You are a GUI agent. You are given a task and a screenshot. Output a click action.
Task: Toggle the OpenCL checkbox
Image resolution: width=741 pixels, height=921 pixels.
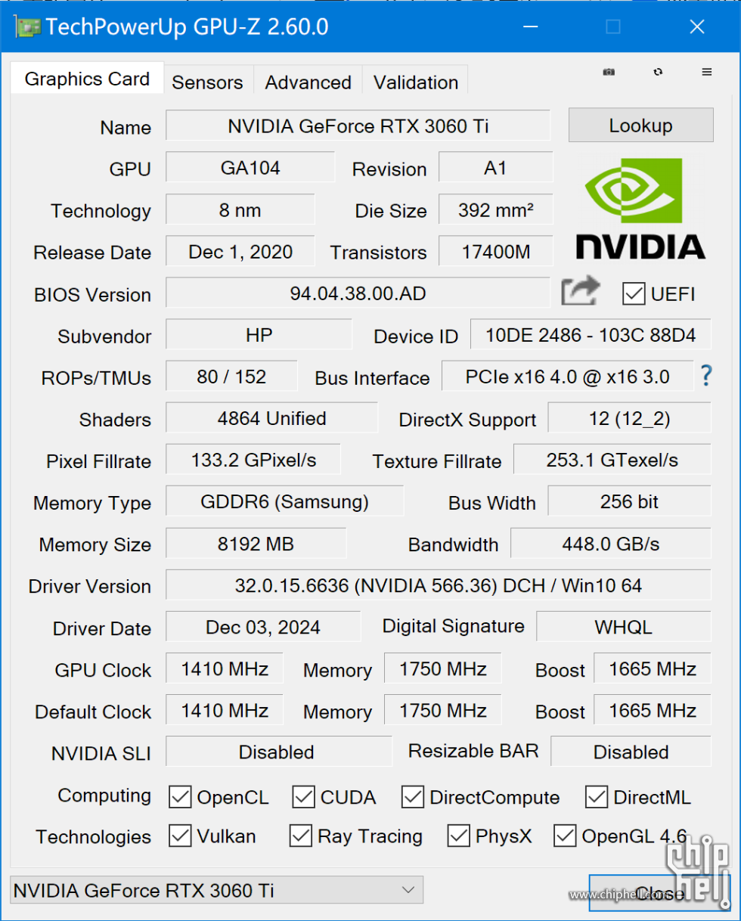coord(180,796)
